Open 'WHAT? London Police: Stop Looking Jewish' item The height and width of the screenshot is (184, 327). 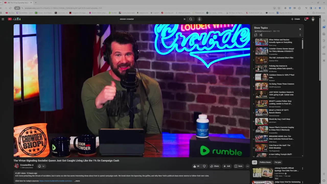click(277, 103)
